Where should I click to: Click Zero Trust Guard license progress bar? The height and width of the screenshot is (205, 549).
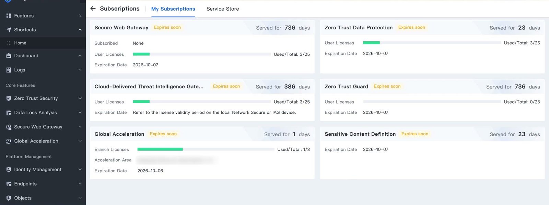tap(432, 102)
